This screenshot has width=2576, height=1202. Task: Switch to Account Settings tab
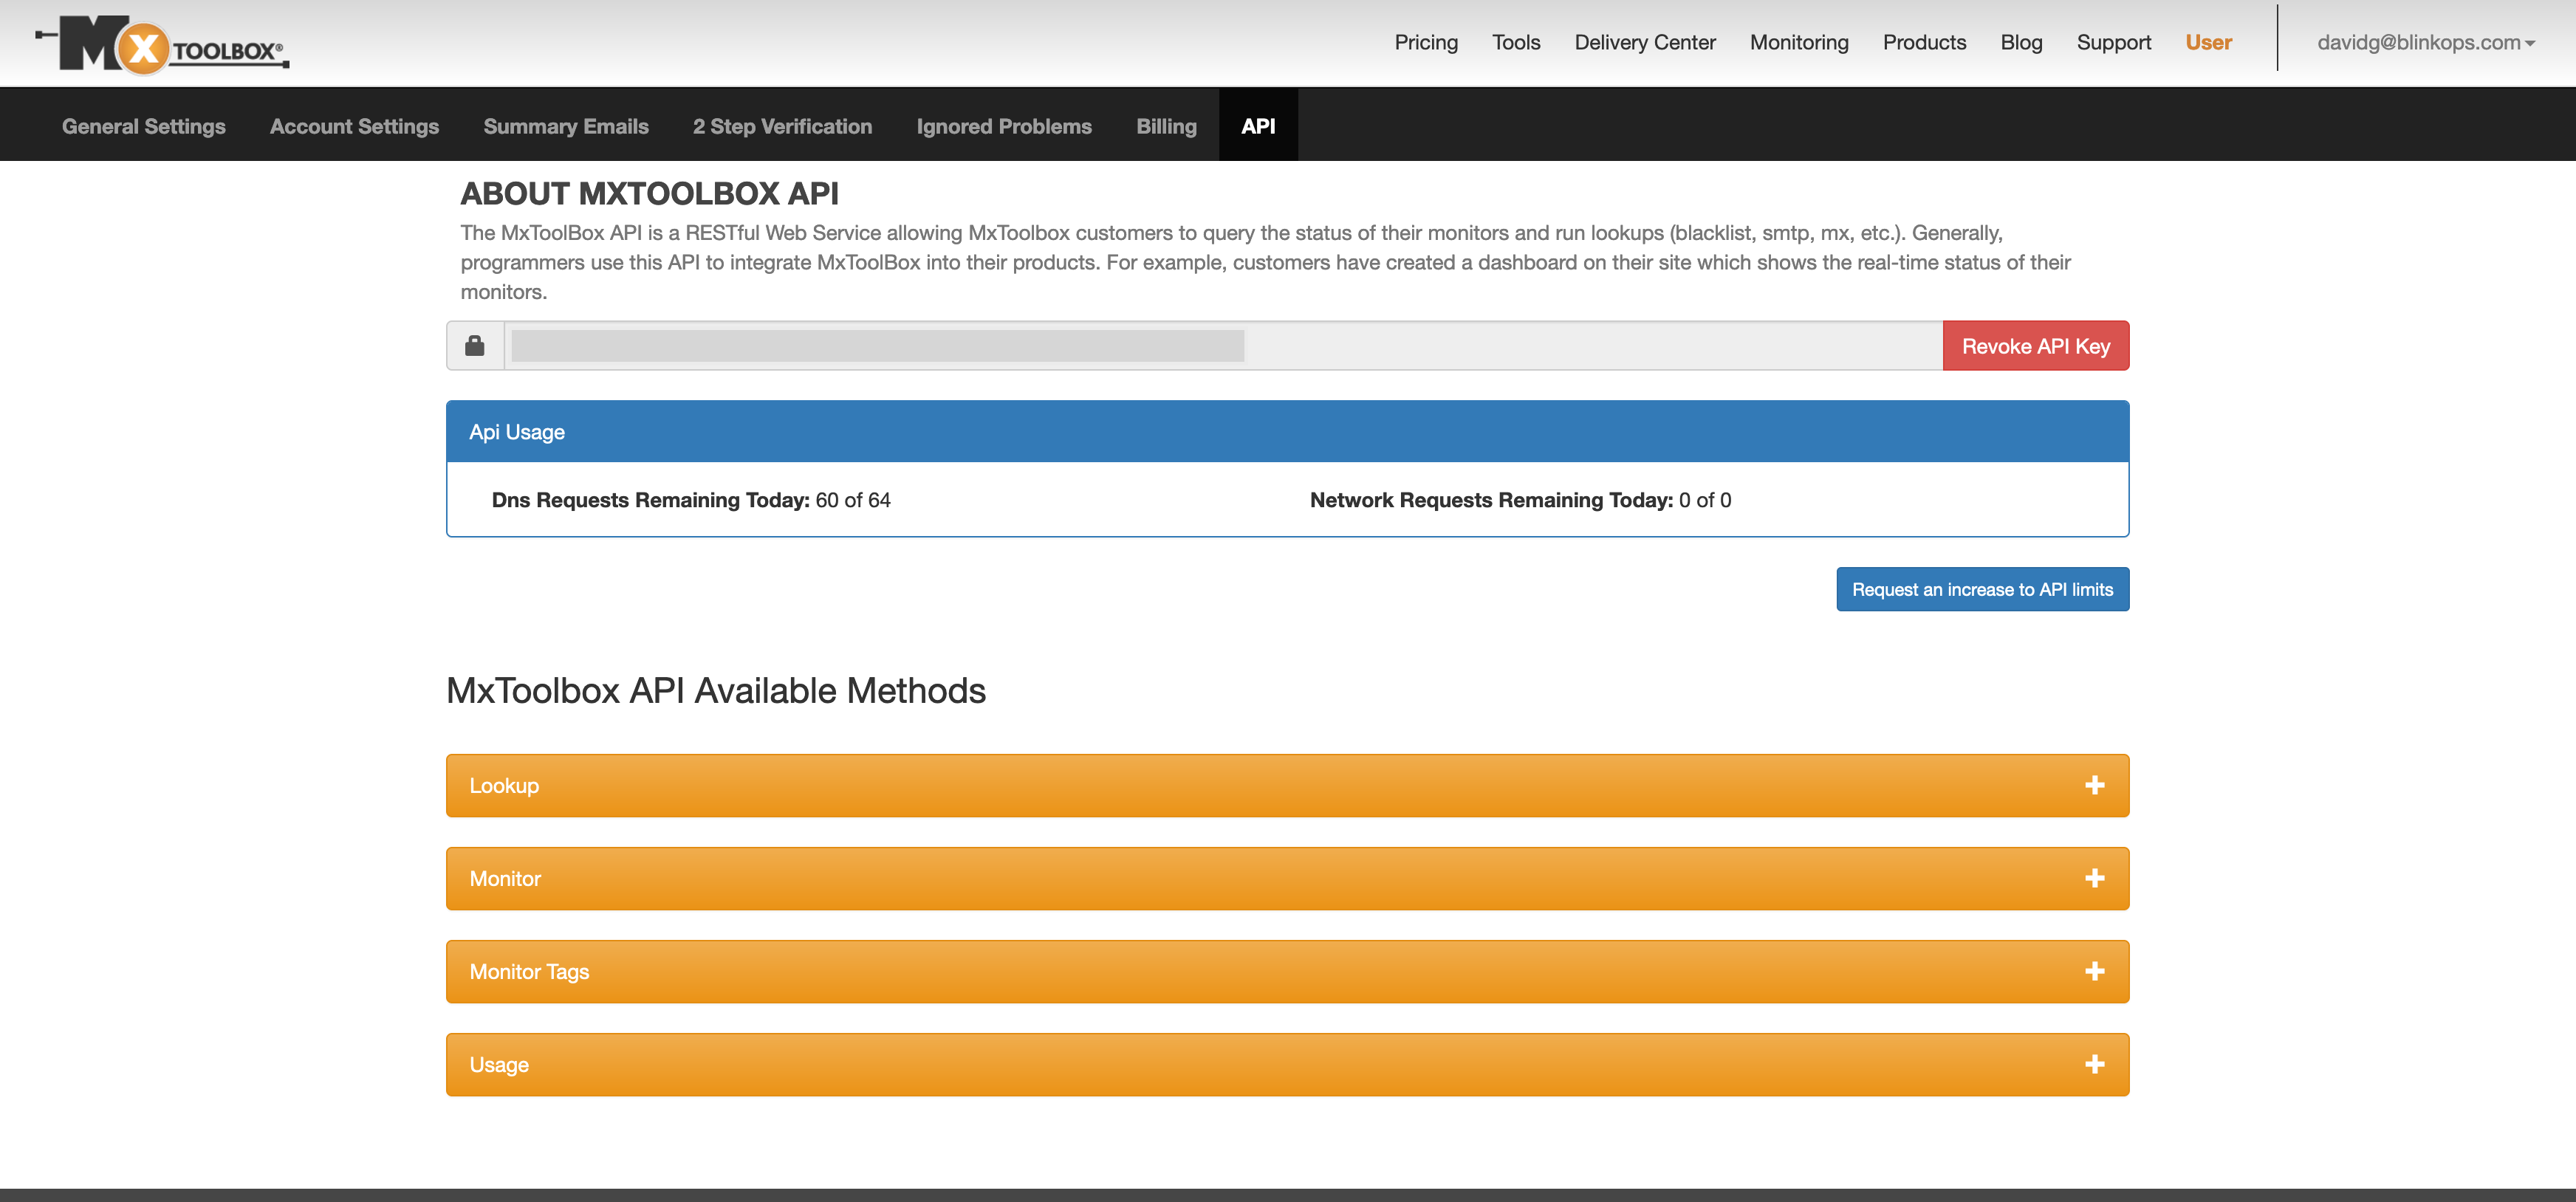point(354,126)
